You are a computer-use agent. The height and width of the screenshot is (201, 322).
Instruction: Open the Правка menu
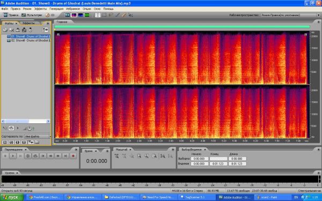16,9
